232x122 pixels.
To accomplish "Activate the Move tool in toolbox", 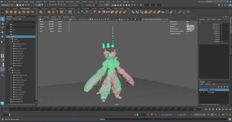I will (x=2, y=32).
